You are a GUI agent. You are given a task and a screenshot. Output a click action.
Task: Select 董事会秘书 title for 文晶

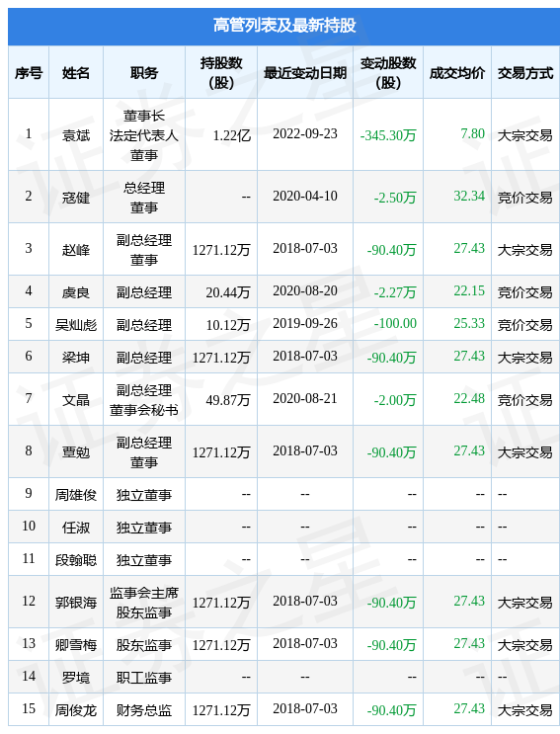tap(144, 410)
